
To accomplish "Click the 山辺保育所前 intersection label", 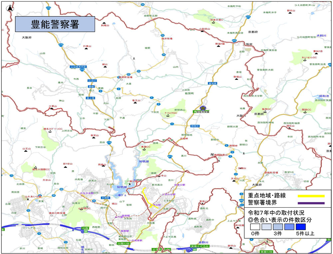I will tap(78, 67).
